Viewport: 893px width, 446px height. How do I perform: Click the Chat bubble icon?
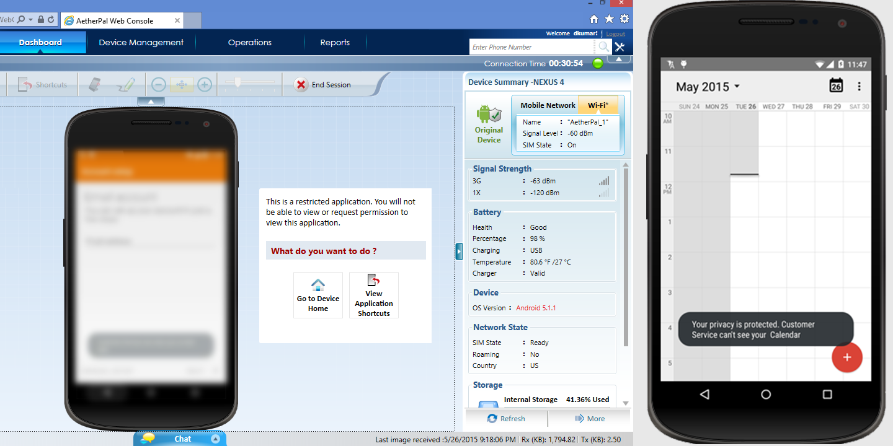pyautogui.click(x=148, y=439)
